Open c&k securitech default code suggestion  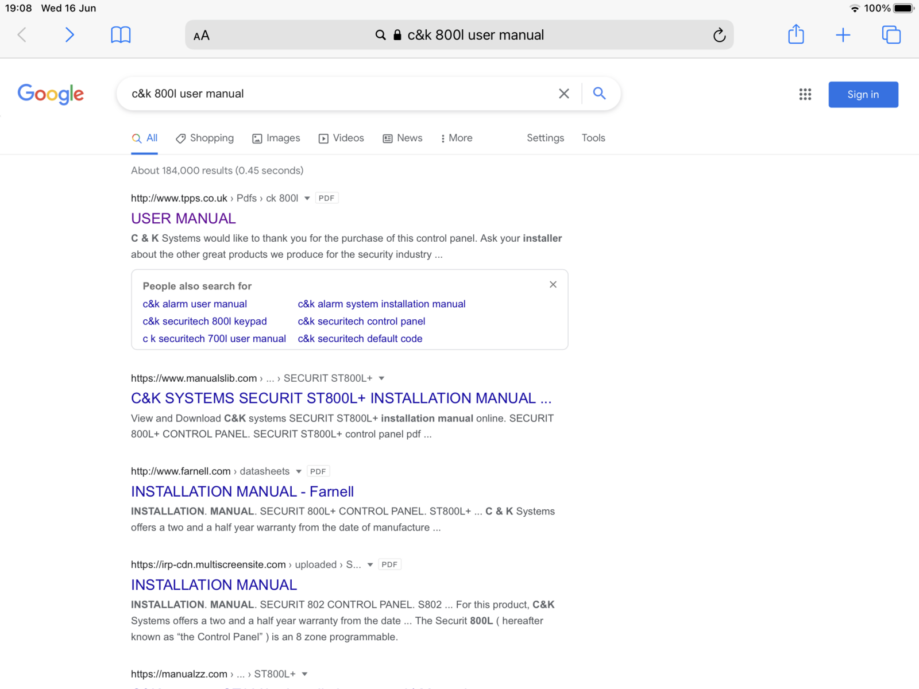click(x=360, y=339)
